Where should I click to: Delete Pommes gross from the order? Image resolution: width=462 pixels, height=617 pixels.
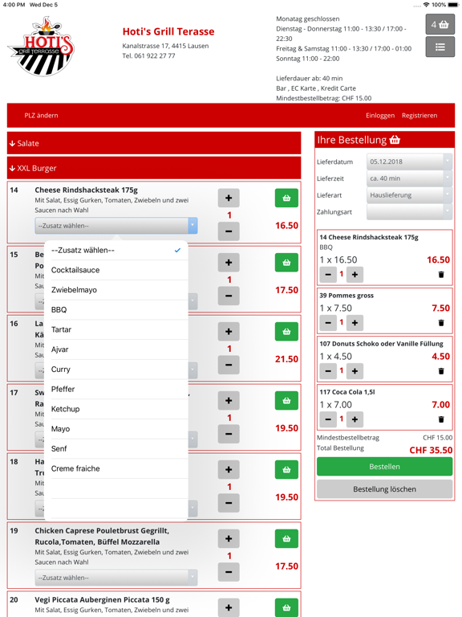pos(441,323)
